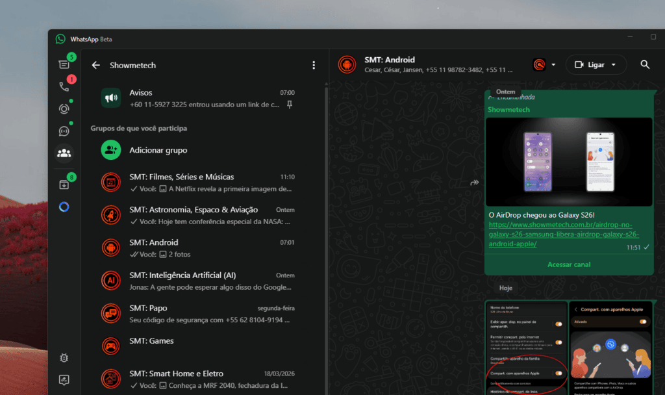The width and height of the screenshot is (665, 395).
Task: Launch Meta AI from the sidebar ring icon
Action: tap(64, 207)
